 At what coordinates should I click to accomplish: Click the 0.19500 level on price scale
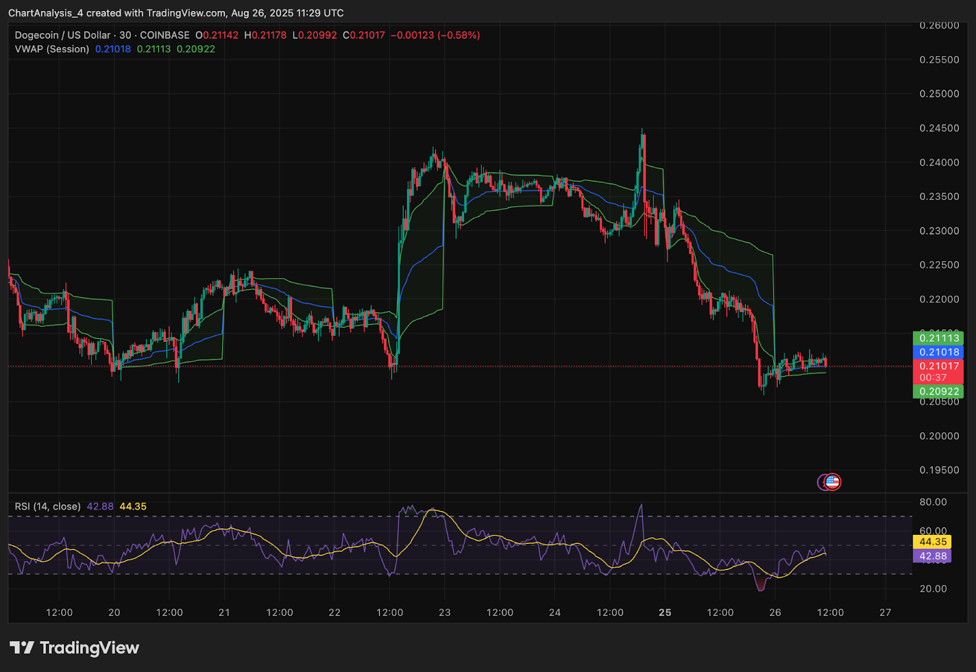(939, 470)
